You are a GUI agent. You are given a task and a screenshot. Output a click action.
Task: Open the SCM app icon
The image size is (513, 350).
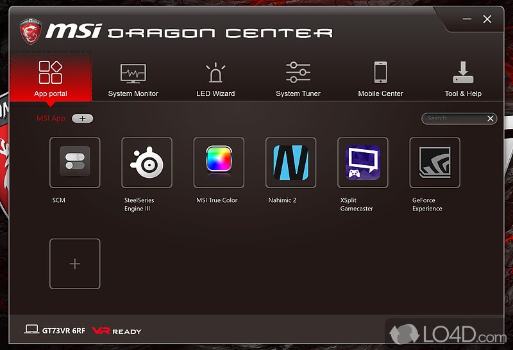(75, 163)
